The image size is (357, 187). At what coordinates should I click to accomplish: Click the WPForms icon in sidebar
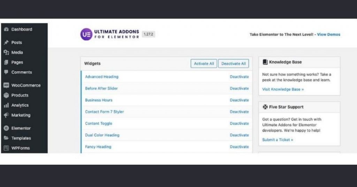pos(6,148)
